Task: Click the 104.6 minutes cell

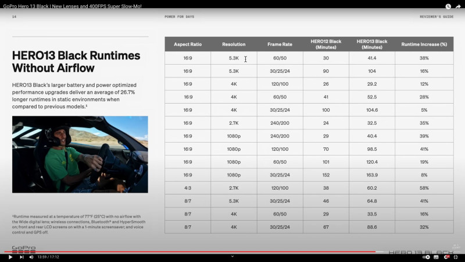Action: [x=372, y=110]
